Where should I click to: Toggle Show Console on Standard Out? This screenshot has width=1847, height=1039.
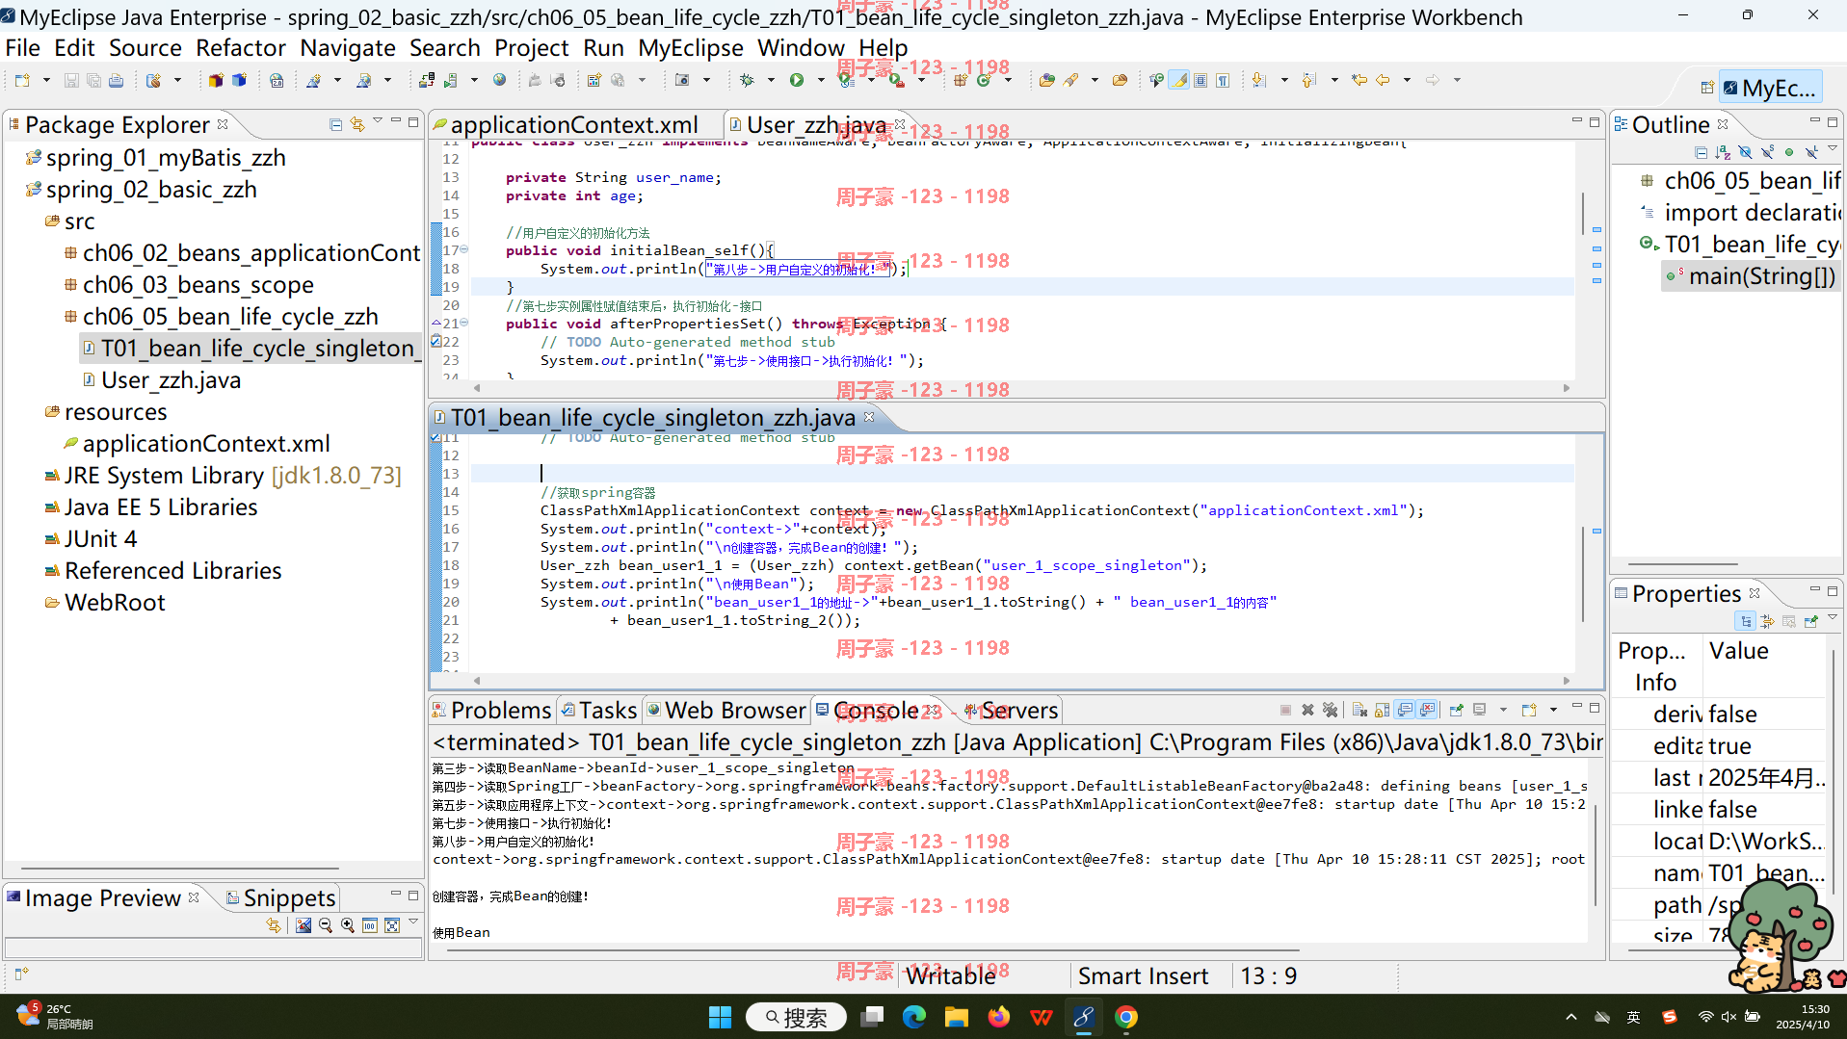(1405, 711)
